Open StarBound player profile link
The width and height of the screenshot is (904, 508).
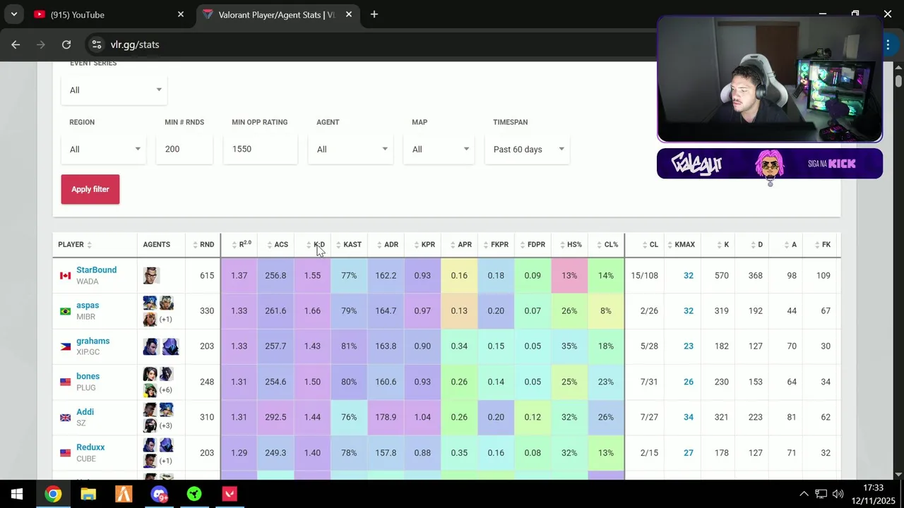point(96,270)
